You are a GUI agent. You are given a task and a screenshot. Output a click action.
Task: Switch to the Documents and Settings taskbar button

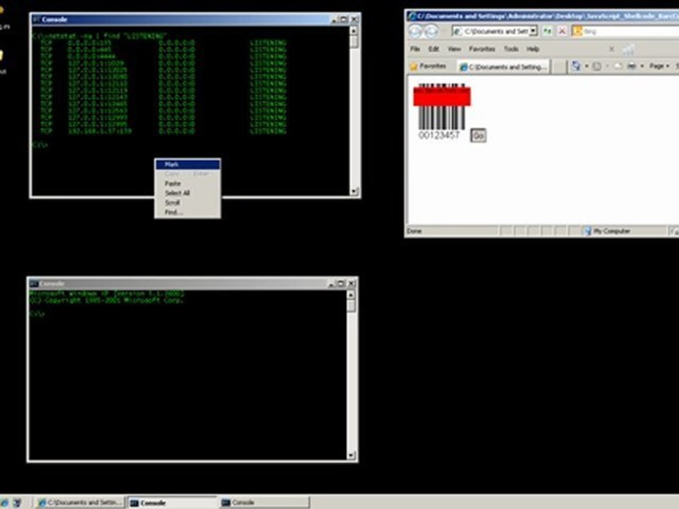pyautogui.click(x=79, y=503)
